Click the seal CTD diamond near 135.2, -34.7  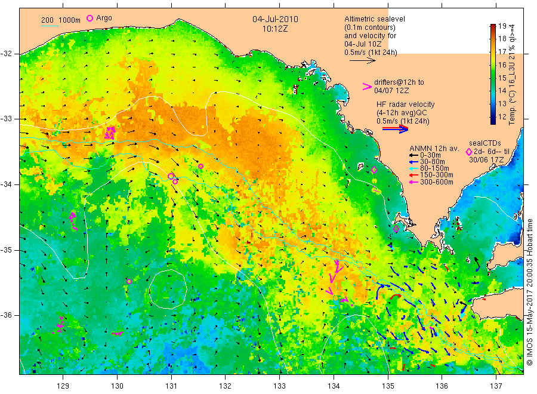(396, 229)
